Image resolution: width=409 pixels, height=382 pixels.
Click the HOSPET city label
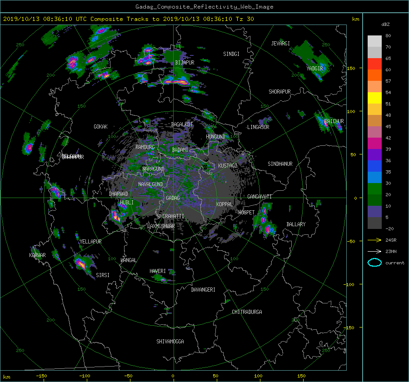click(246, 213)
